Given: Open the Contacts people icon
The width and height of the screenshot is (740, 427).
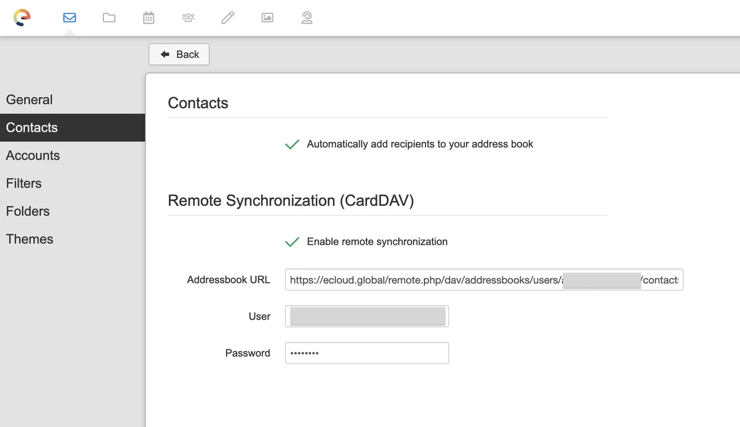Looking at the screenshot, I should [x=188, y=17].
